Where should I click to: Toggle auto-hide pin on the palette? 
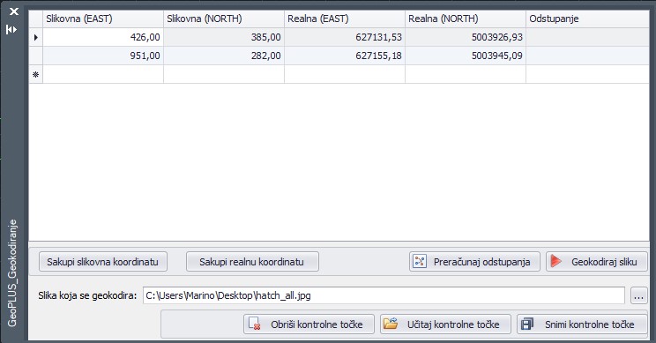click(11, 29)
